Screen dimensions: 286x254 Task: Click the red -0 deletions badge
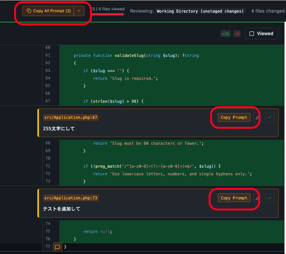[237, 34]
